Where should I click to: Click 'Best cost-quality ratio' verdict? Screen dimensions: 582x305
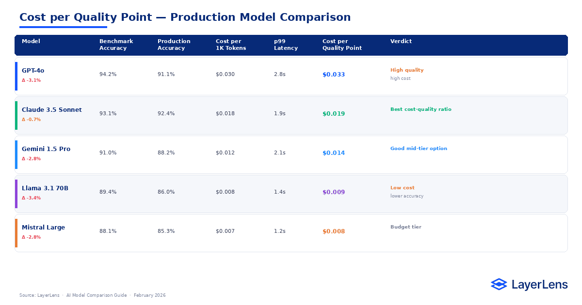pos(421,109)
